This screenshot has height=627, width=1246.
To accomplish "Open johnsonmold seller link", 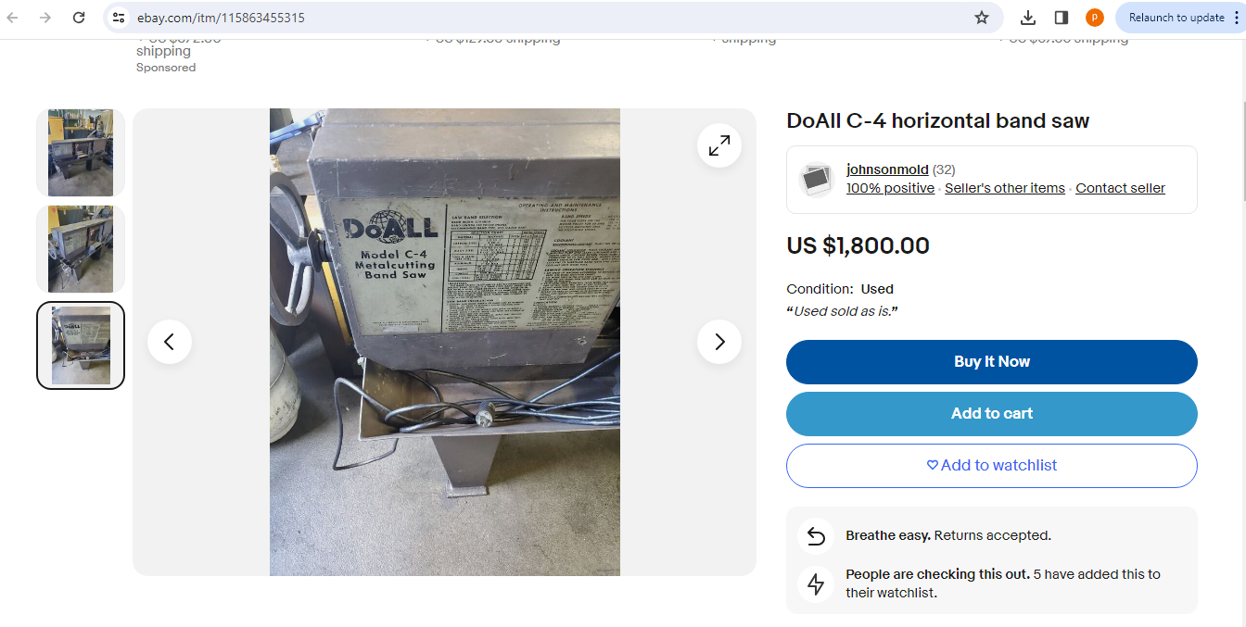I will (887, 169).
